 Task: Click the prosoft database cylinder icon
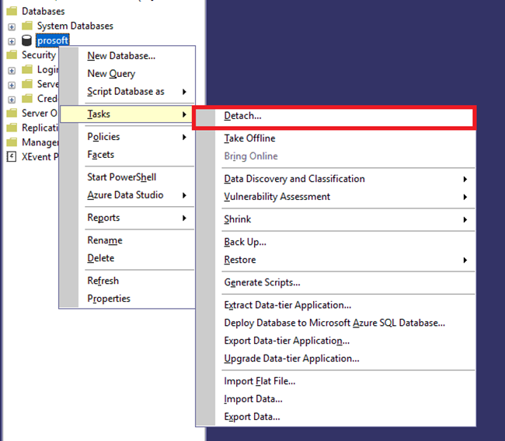[x=27, y=40]
